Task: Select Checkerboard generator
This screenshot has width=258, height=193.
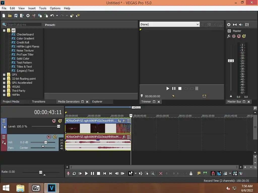Action: 25,34
